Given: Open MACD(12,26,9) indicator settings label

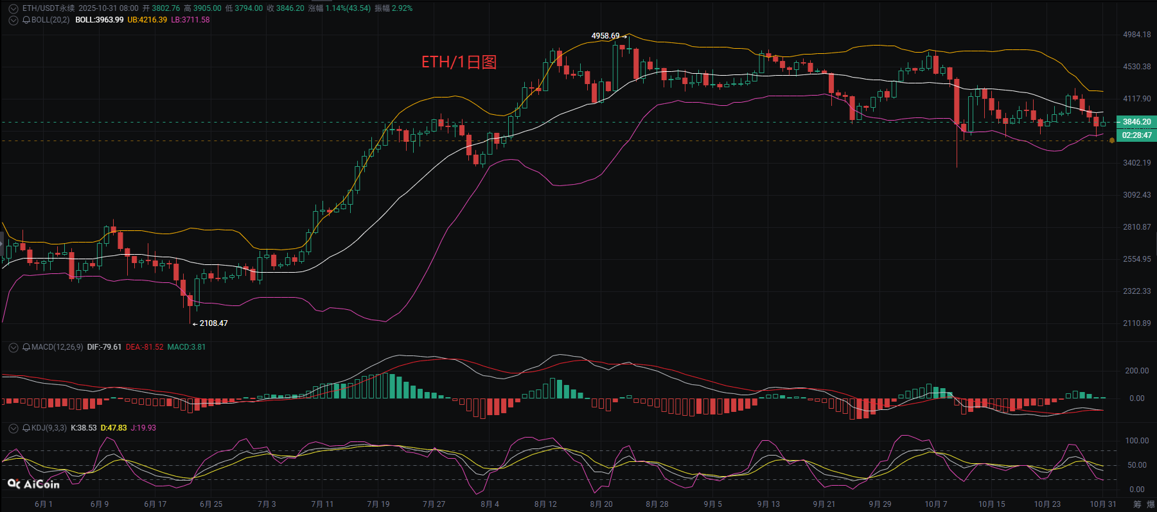Looking at the screenshot, I should coord(57,347).
